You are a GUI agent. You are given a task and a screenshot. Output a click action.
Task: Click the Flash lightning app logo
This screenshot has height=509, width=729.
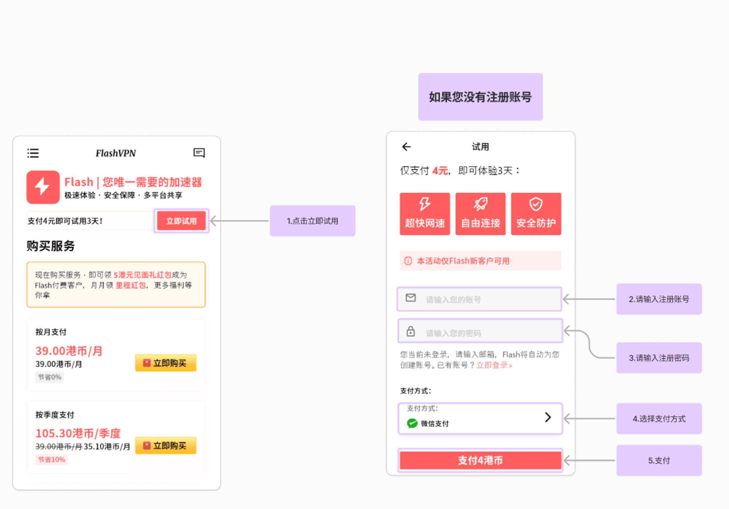(x=43, y=187)
